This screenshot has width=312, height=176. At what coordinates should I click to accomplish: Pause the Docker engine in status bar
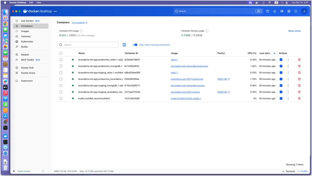click(x=43, y=171)
